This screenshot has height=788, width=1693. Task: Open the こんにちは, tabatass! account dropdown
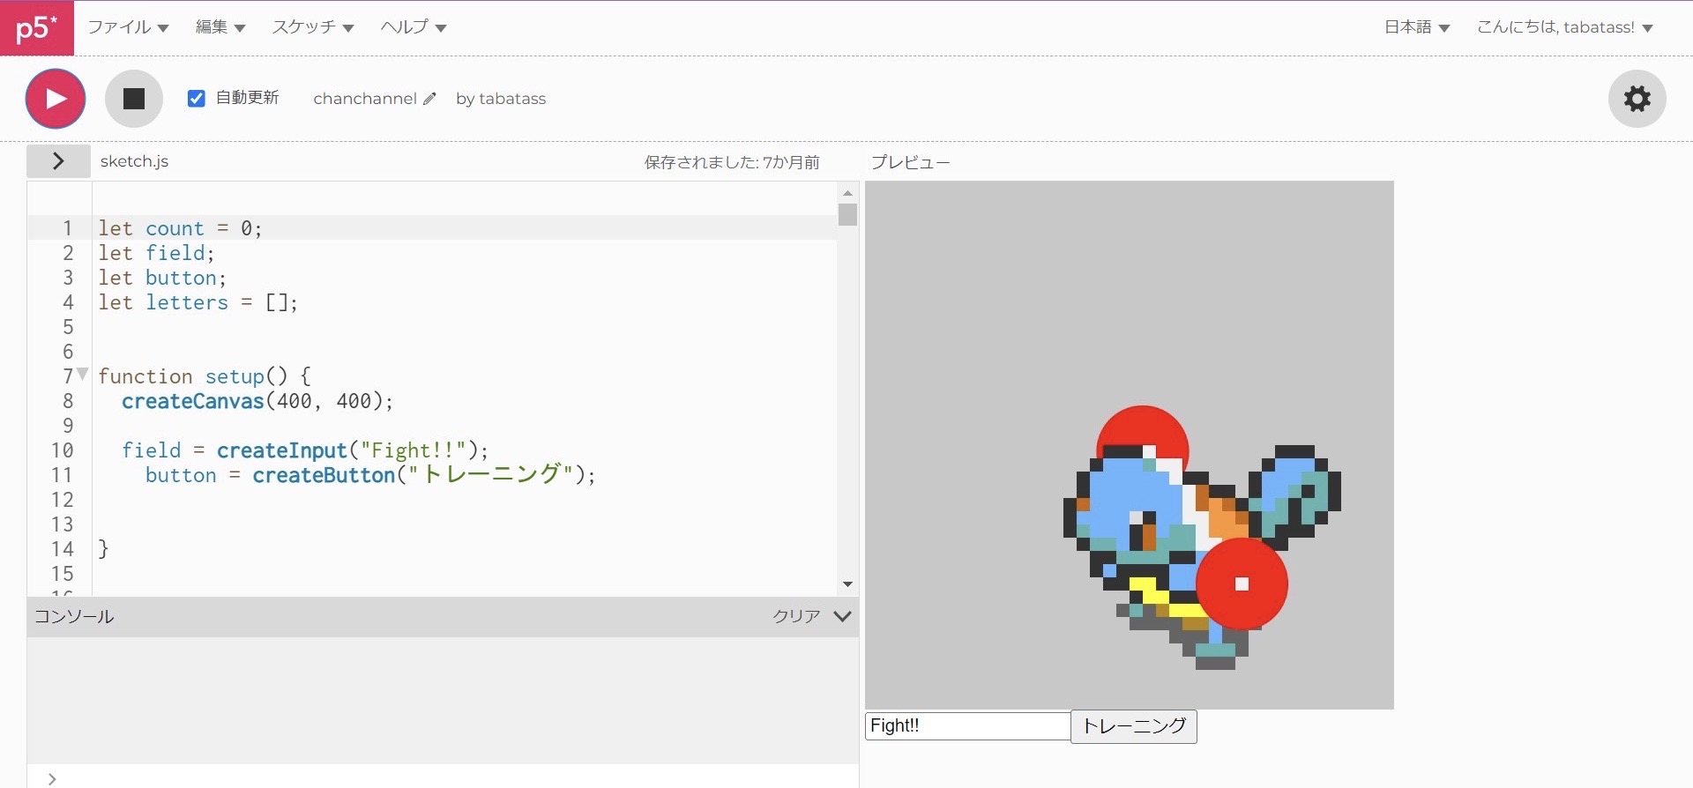(x=1565, y=27)
